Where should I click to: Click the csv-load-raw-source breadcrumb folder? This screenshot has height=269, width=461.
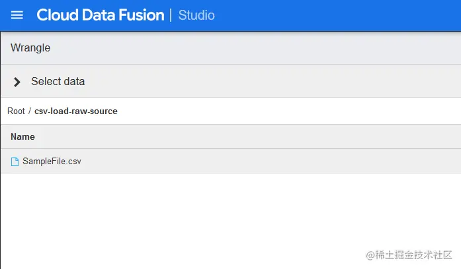click(x=76, y=111)
